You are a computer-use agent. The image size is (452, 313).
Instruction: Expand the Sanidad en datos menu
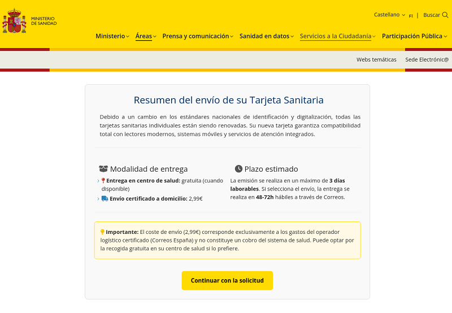(267, 36)
